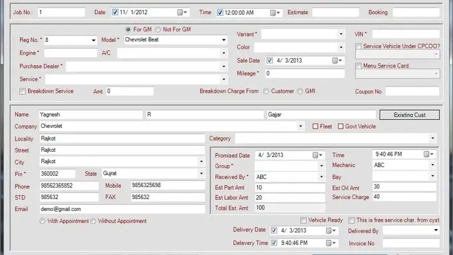Image resolution: width=453 pixels, height=255 pixels.
Task: Enable Service Vehicle Under CPCOO checkbox
Action: 359,46
